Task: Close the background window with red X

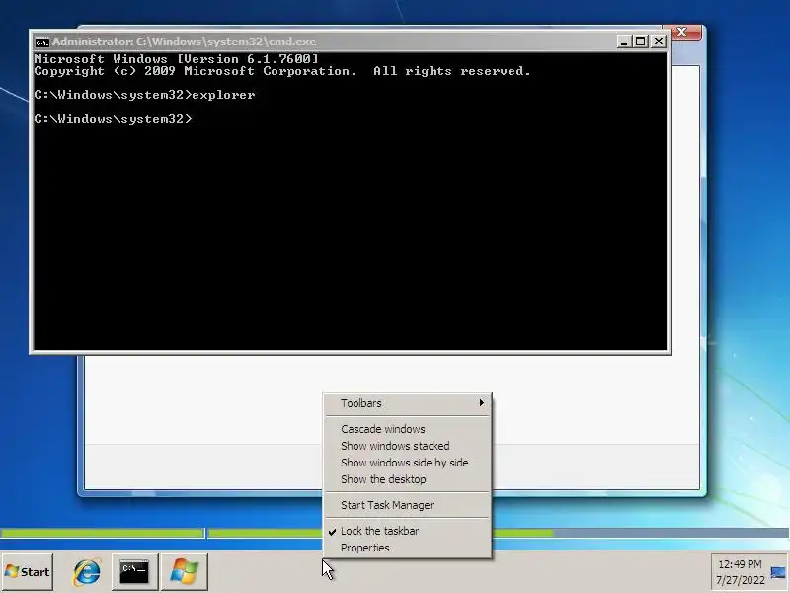Action: [682, 32]
